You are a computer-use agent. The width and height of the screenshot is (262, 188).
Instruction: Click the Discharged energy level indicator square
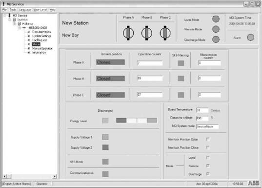[x=105, y=121]
